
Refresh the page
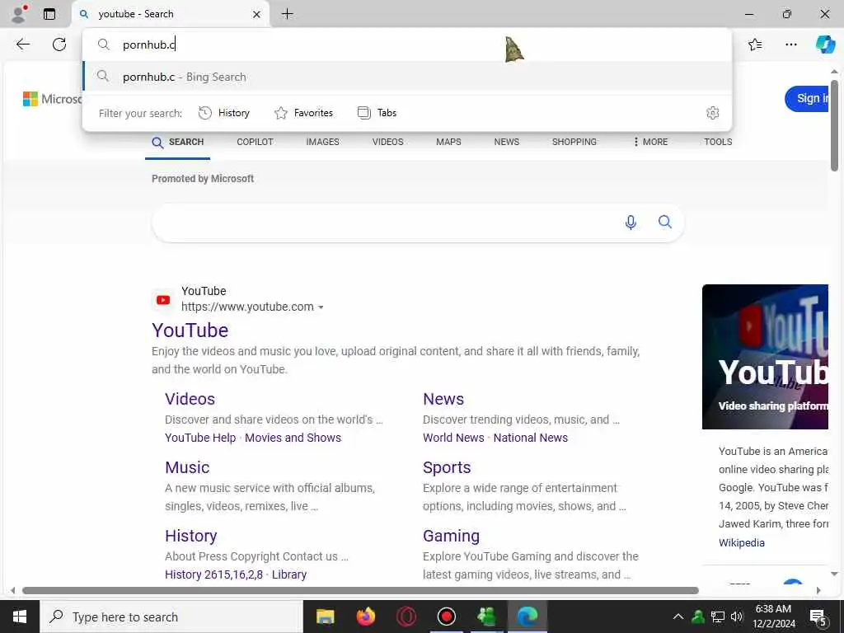tap(59, 45)
